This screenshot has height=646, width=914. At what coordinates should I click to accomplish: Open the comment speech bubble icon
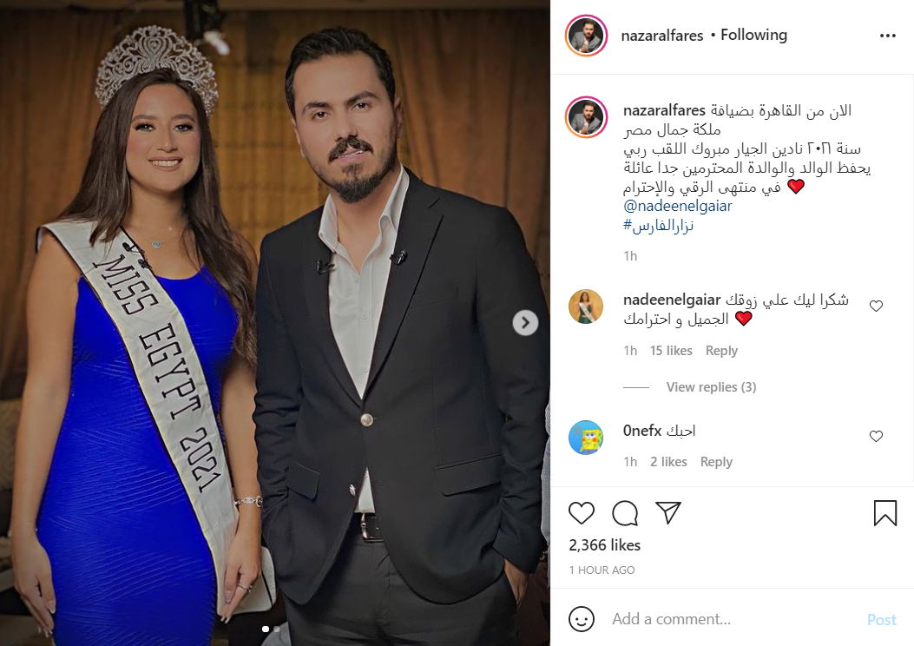click(625, 513)
